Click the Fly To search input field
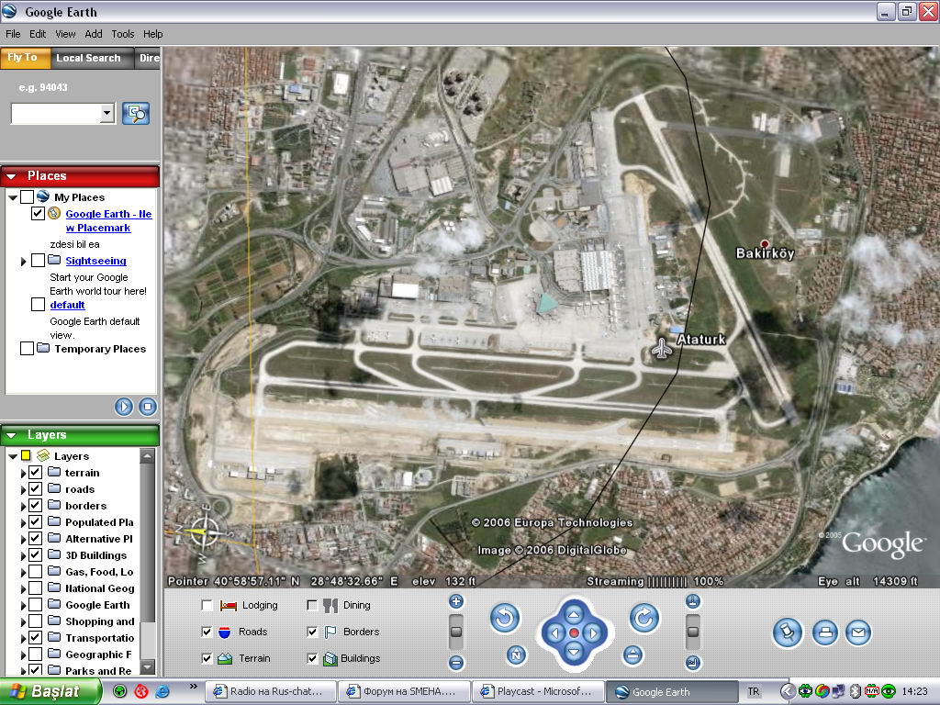Image resolution: width=940 pixels, height=705 pixels. point(56,113)
